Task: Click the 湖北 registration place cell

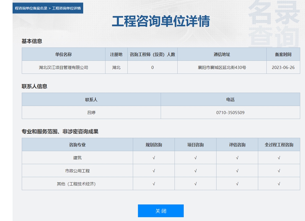Action: click(x=116, y=67)
